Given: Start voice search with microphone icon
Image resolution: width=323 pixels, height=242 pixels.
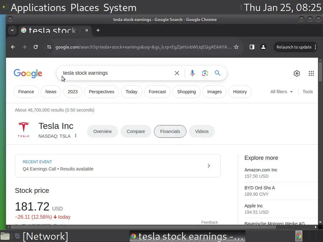Looking at the screenshot, I should point(192,73).
